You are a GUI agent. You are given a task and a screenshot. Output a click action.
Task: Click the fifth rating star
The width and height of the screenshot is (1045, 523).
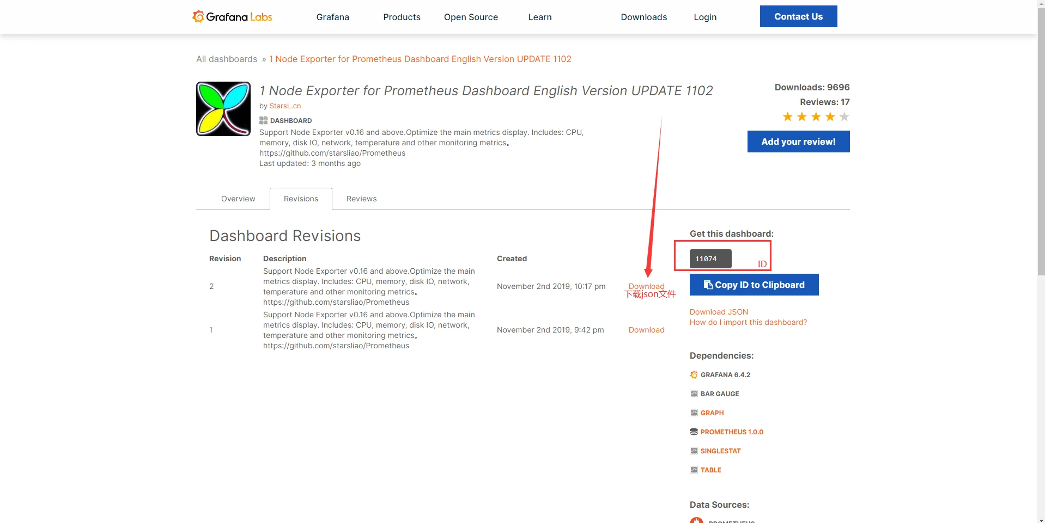844,117
